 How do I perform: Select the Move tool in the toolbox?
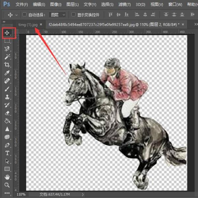pyautogui.click(x=7, y=33)
